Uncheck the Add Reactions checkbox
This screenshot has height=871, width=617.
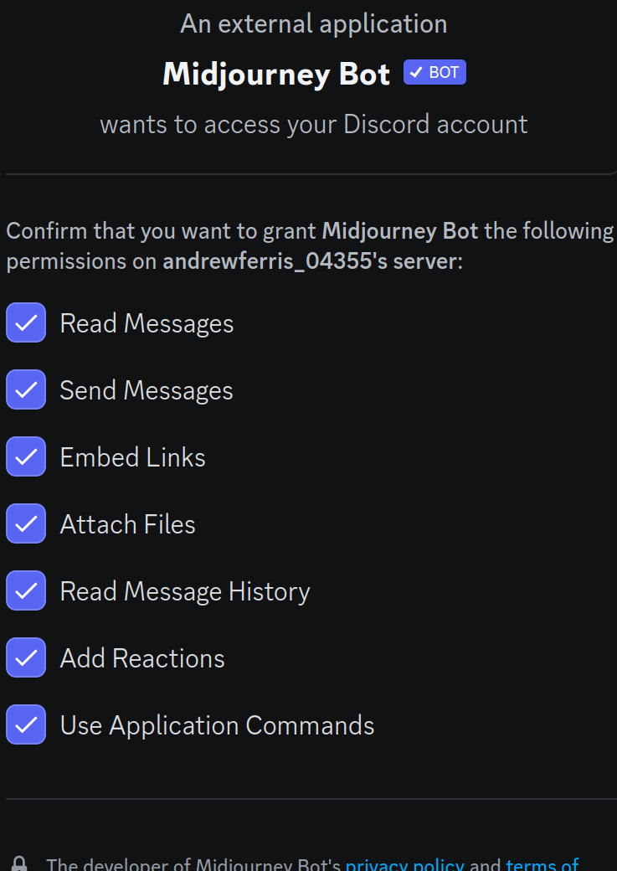coord(26,657)
